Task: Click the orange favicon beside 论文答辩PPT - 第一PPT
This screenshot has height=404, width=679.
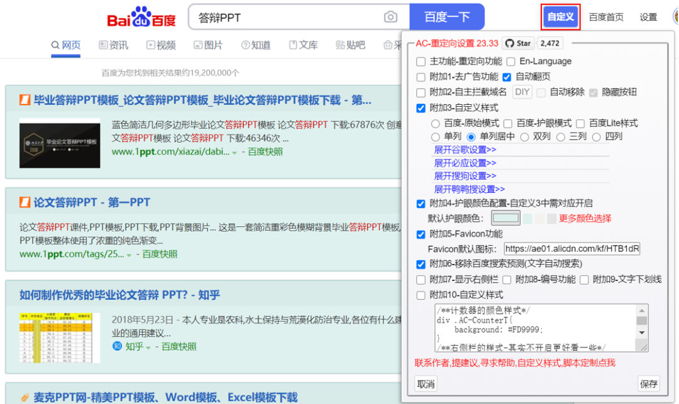Action: coord(25,202)
